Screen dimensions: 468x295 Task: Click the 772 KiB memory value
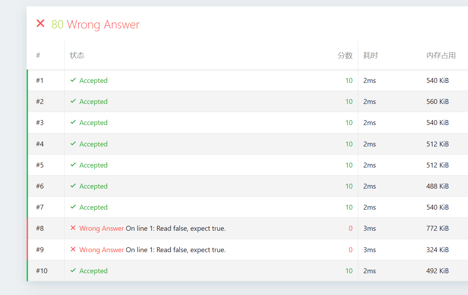pyautogui.click(x=438, y=228)
